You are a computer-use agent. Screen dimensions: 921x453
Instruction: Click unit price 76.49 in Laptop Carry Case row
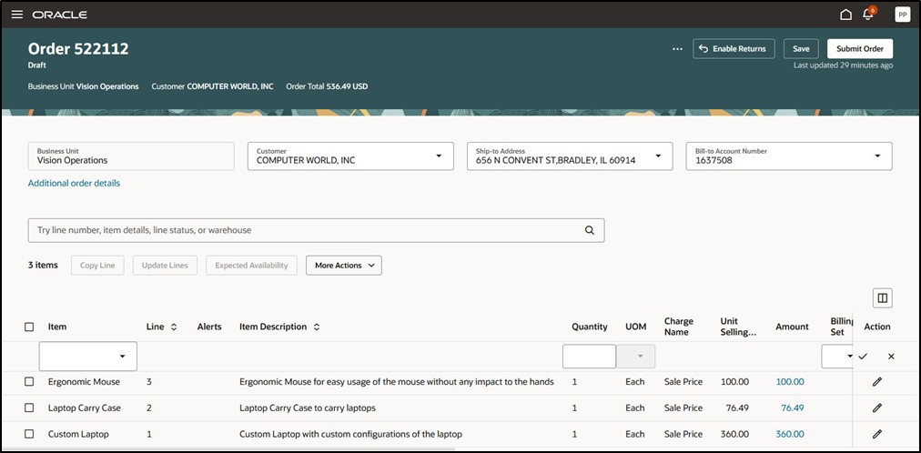(738, 408)
